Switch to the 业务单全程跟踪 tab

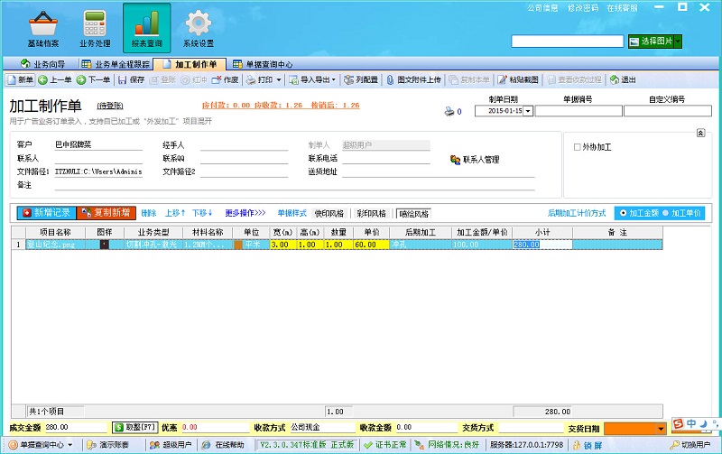pos(115,64)
